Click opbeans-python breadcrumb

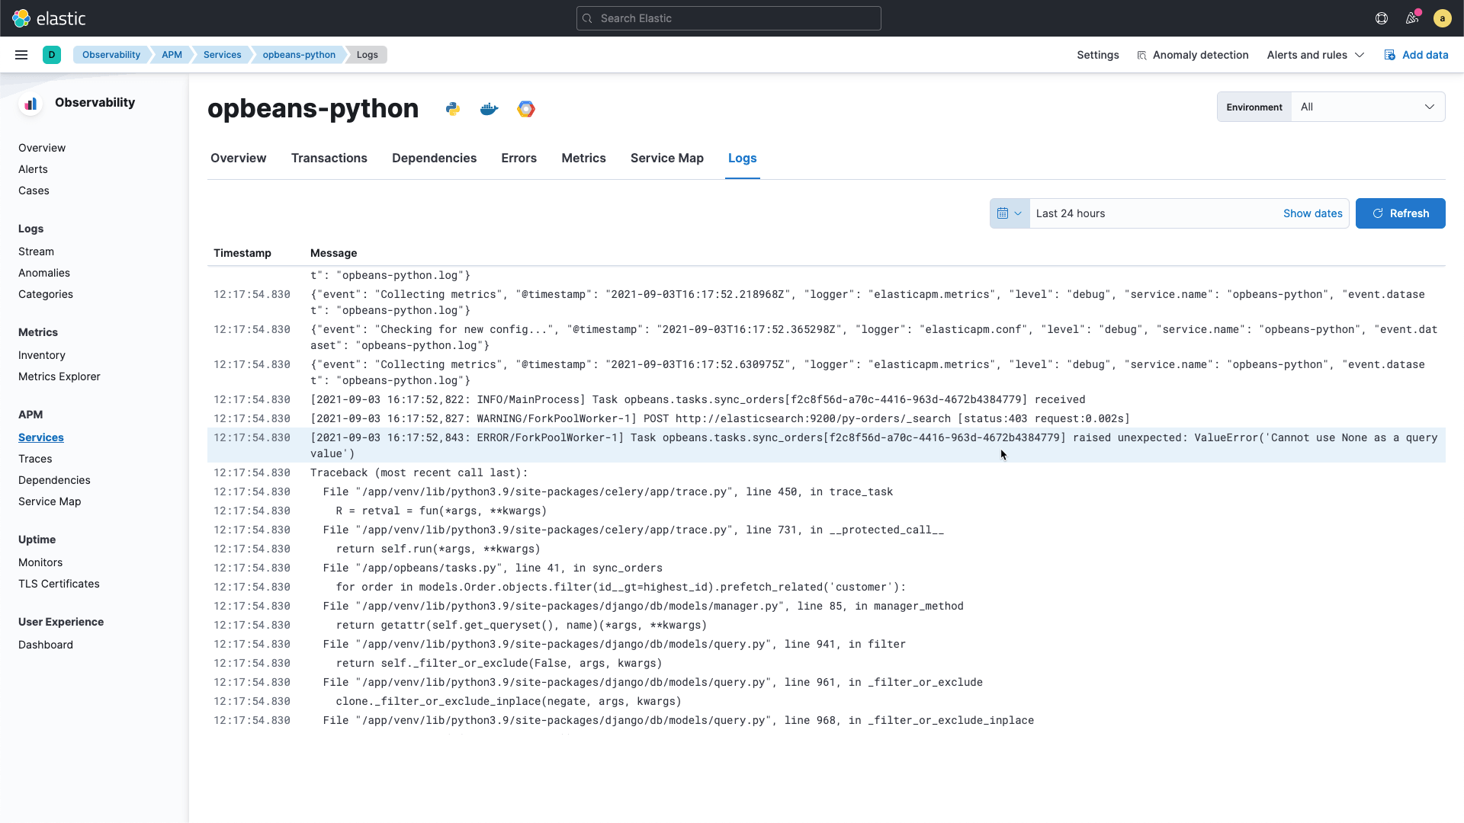pos(299,55)
